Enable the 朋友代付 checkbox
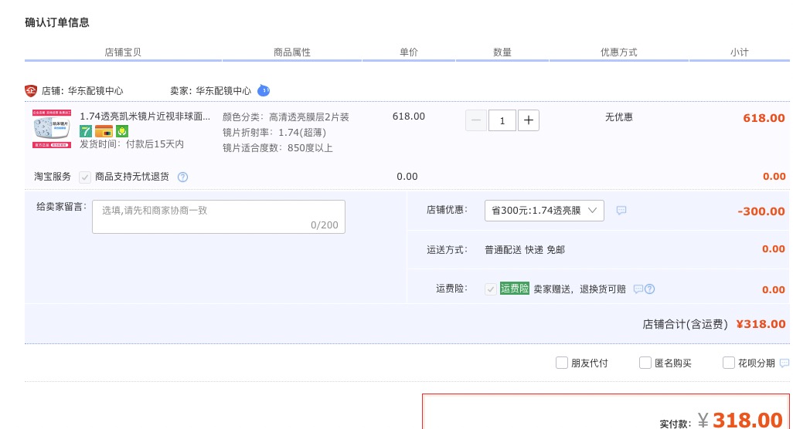 pyautogui.click(x=561, y=363)
